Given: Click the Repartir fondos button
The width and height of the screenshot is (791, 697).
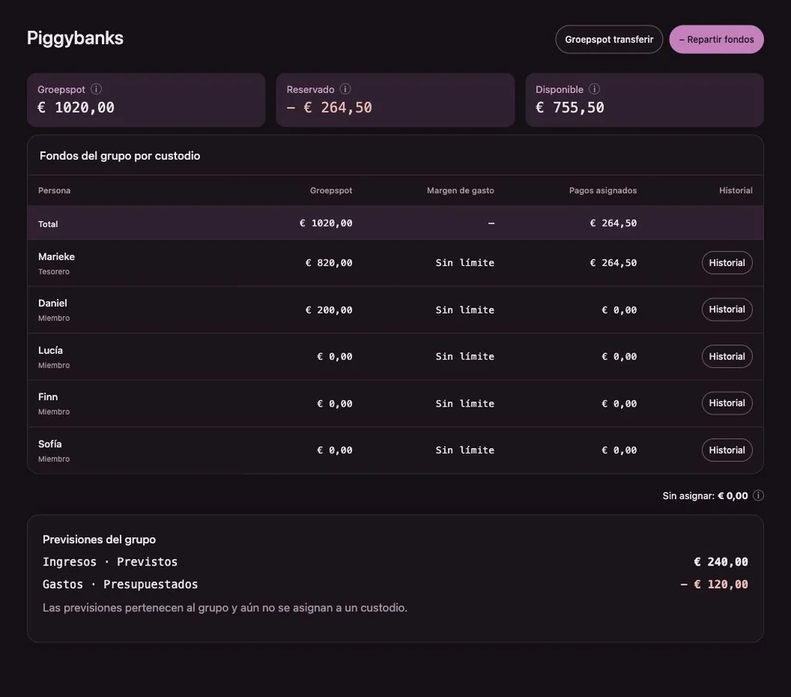Looking at the screenshot, I should (716, 39).
